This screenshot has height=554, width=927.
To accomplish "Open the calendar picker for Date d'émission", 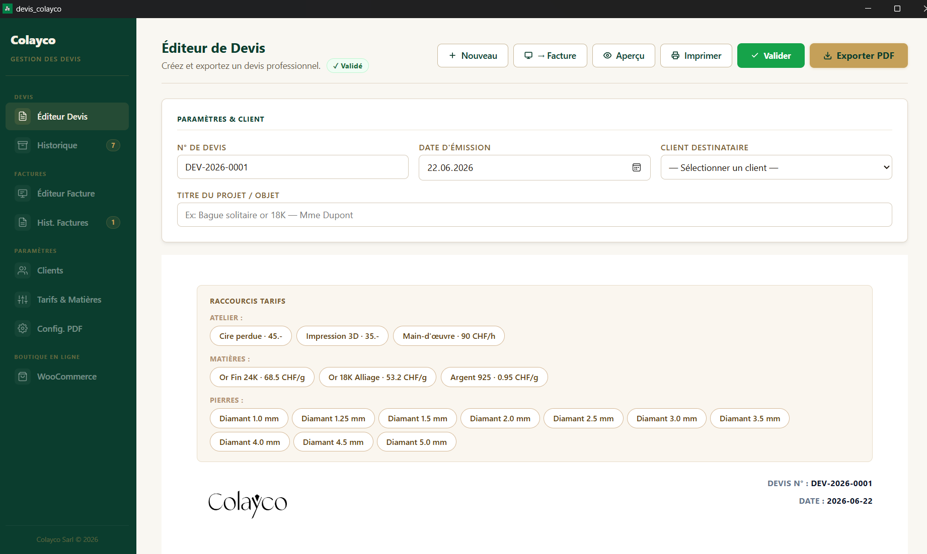I will 637,167.
